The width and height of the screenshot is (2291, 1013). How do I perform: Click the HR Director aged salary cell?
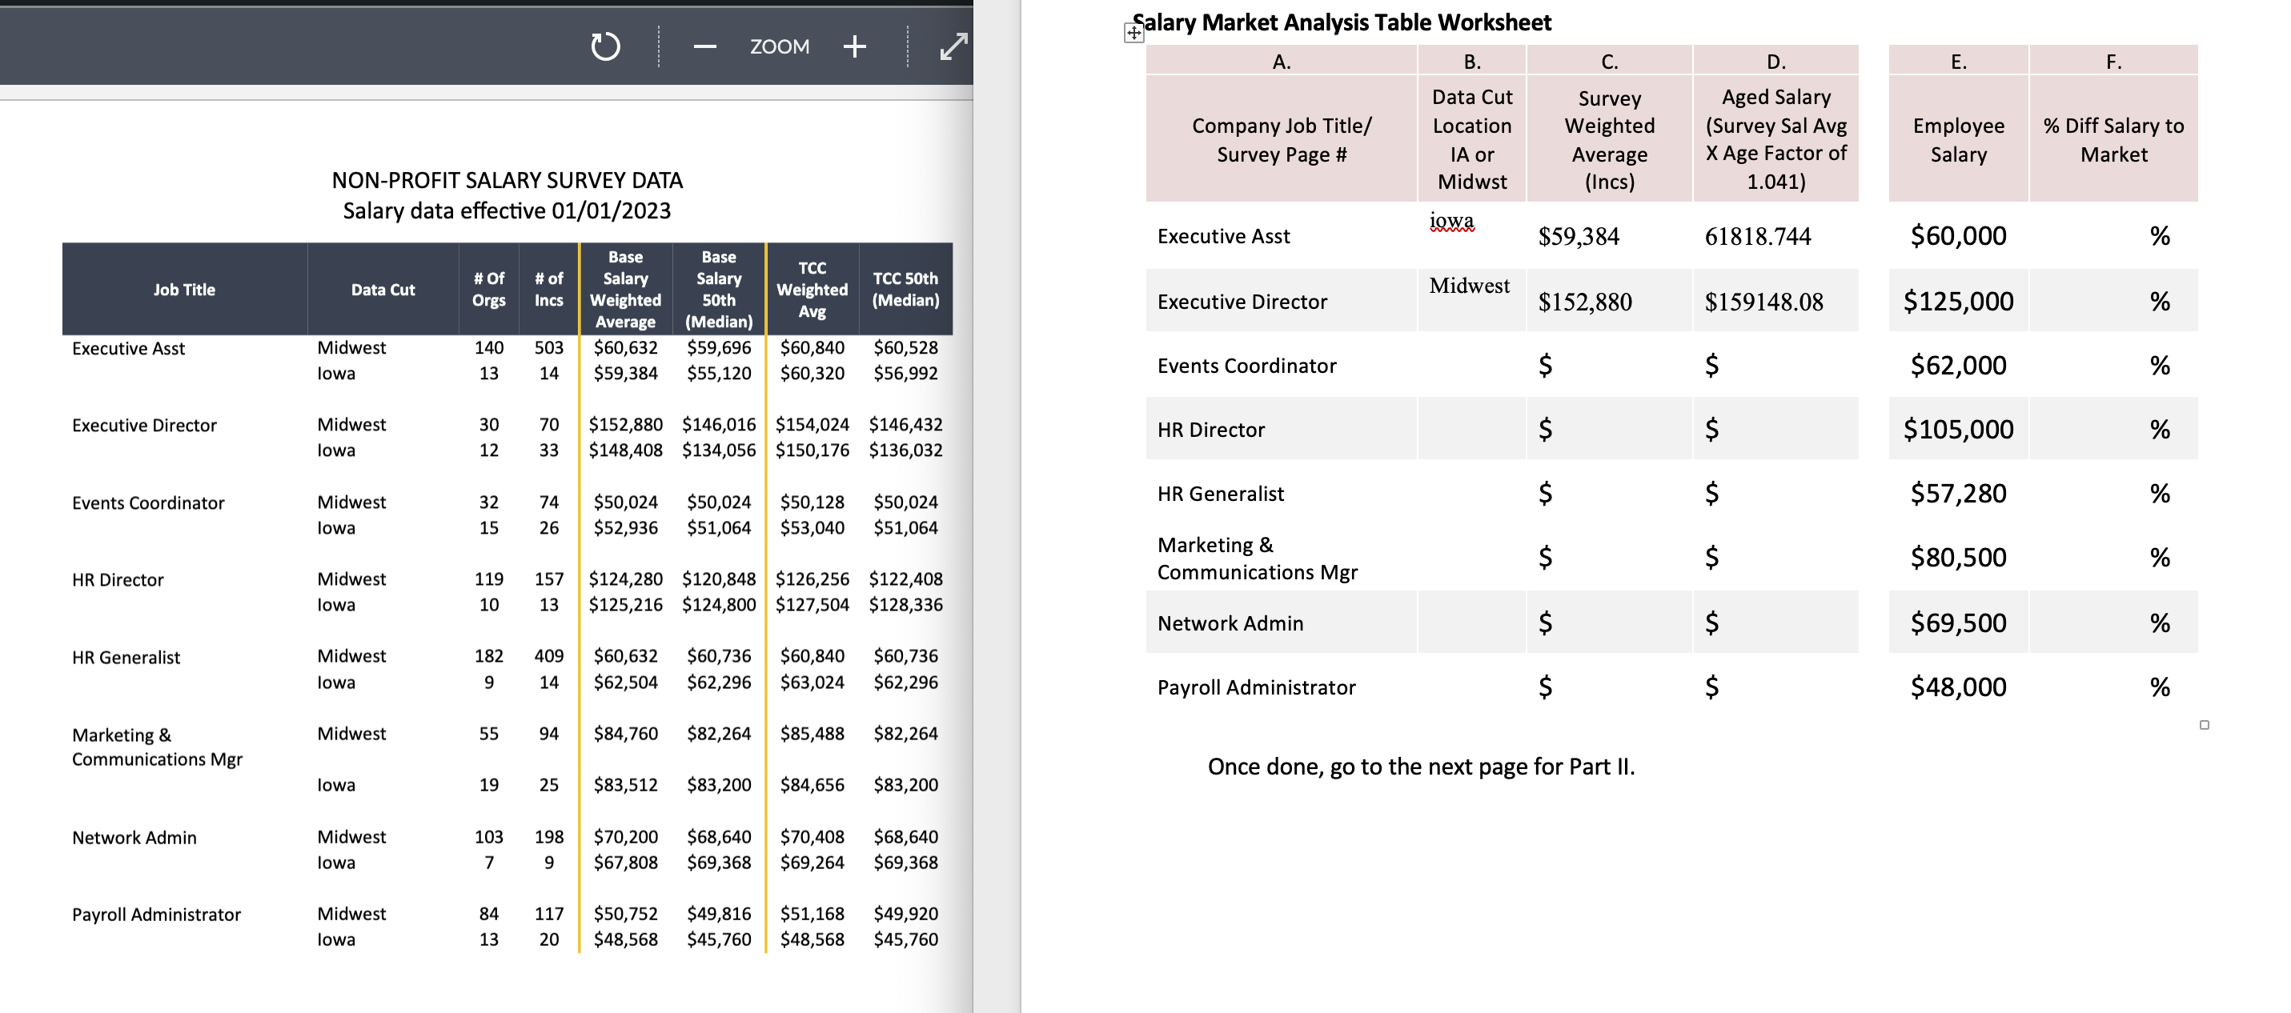click(1774, 430)
